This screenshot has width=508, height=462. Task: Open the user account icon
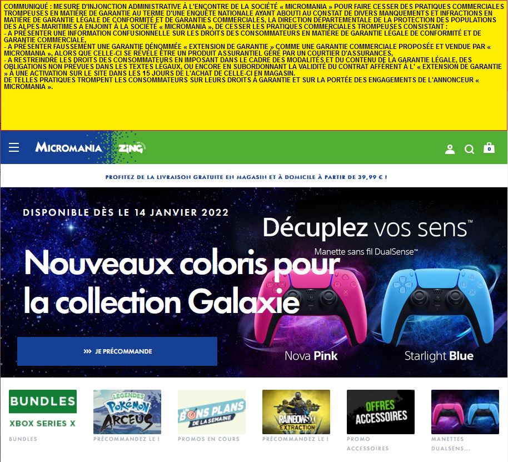click(450, 149)
